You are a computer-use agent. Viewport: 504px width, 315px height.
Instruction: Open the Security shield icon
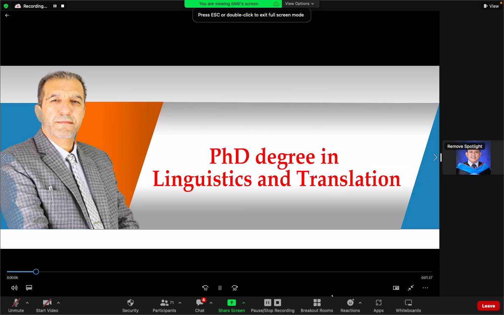[130, 303]
